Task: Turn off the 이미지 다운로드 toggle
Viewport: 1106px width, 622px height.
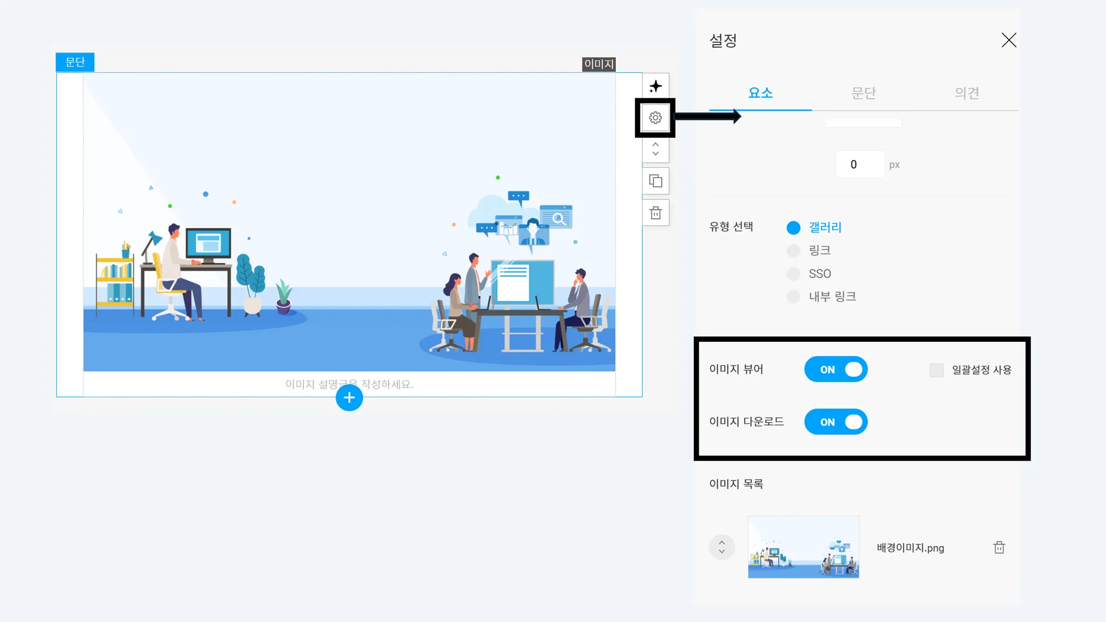Action: [836, 422]
